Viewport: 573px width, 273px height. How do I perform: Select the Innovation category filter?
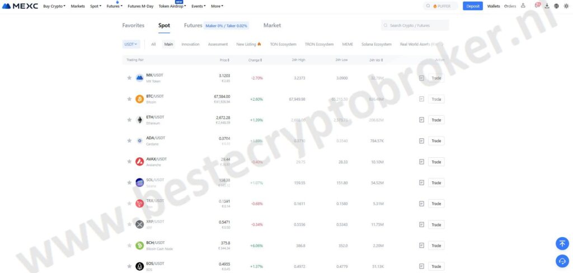pyautogui.click(x=190, y=44)
